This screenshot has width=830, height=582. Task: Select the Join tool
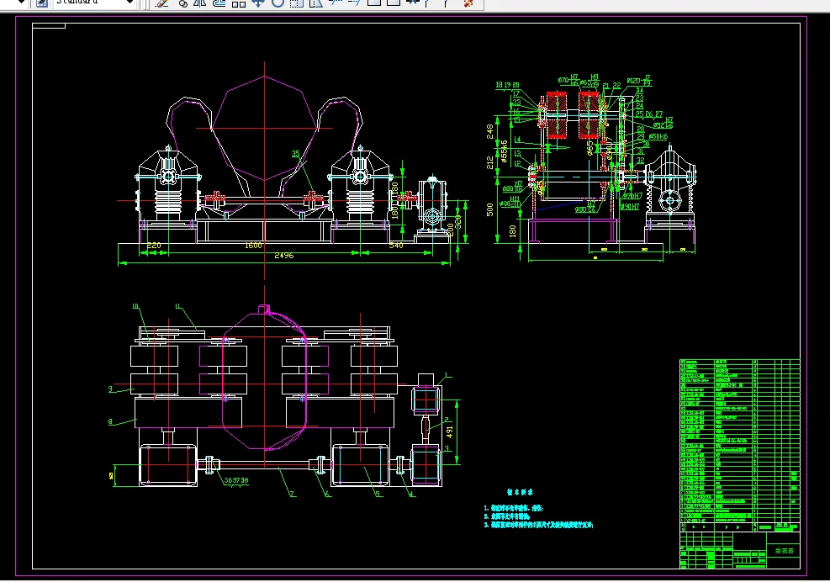point(412,3)
